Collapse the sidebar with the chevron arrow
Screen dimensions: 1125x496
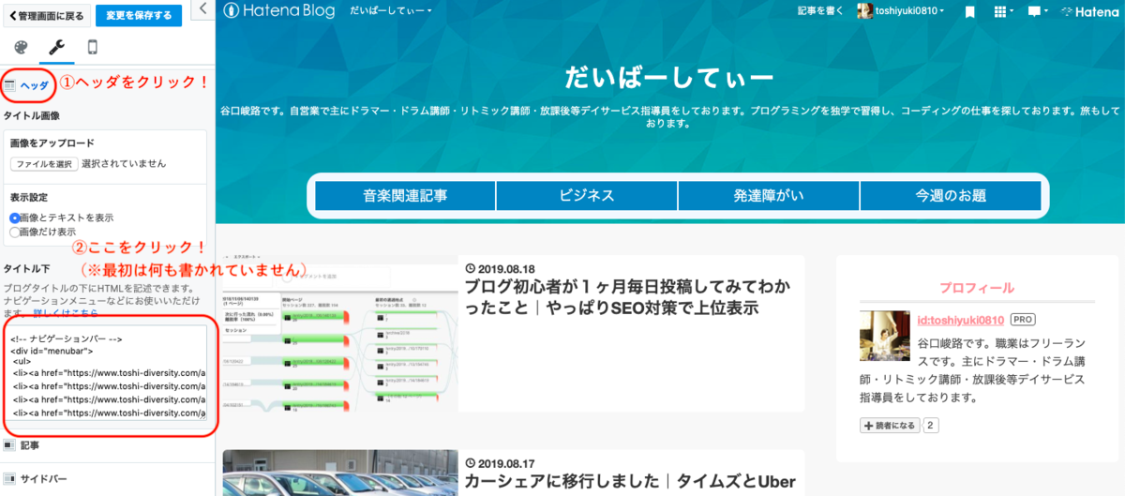click(203, 8)
